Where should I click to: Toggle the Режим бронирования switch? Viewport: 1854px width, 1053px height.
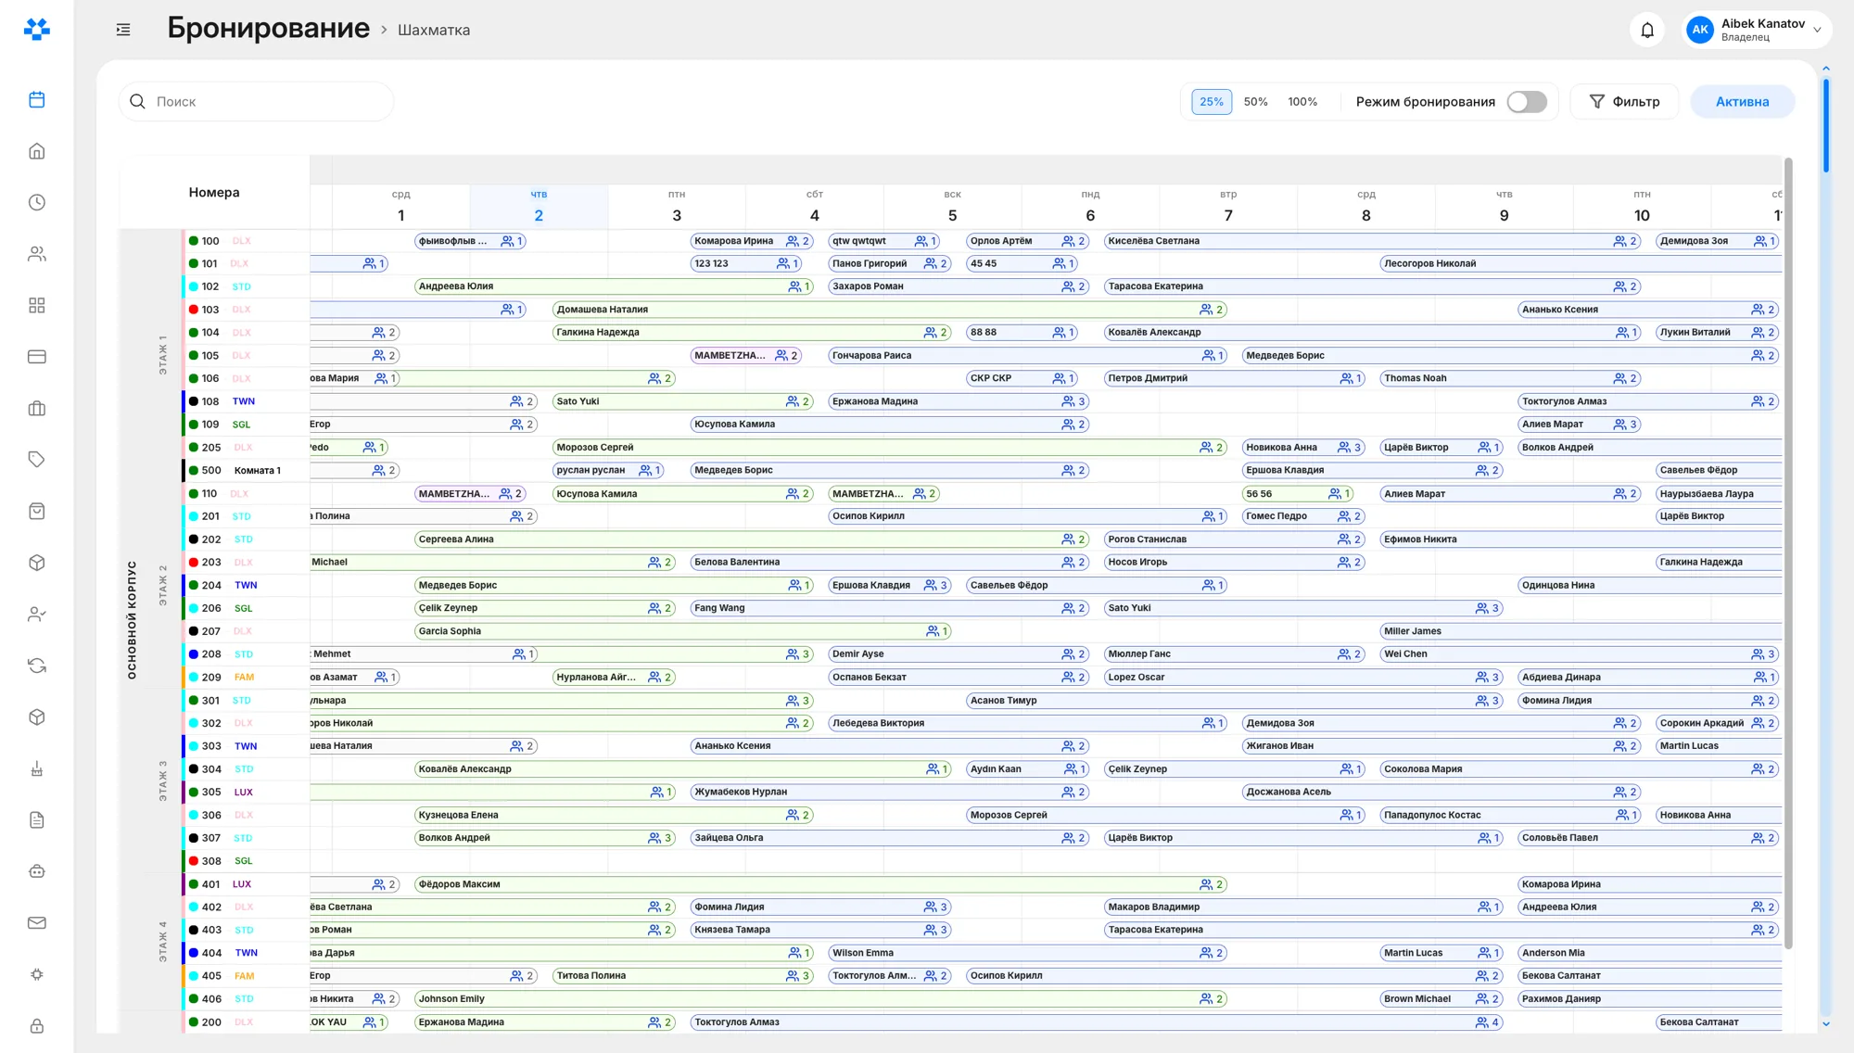pyautogui.click(x=1527, y=102)
